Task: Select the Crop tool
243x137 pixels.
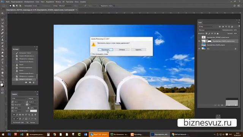Action: pos(2,26)
